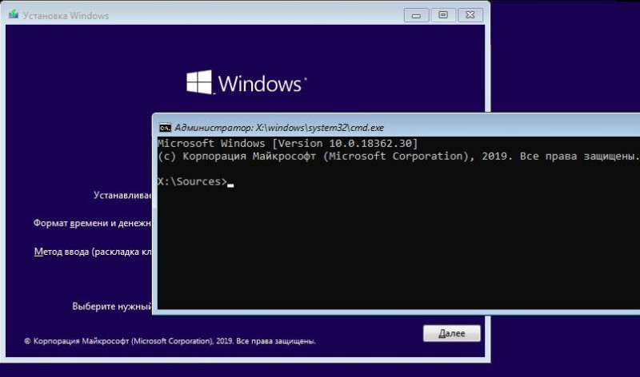This screenshot has width=640, height=377.
Task: Click the Windows Setup icon in the title bar
Action: 14,14
